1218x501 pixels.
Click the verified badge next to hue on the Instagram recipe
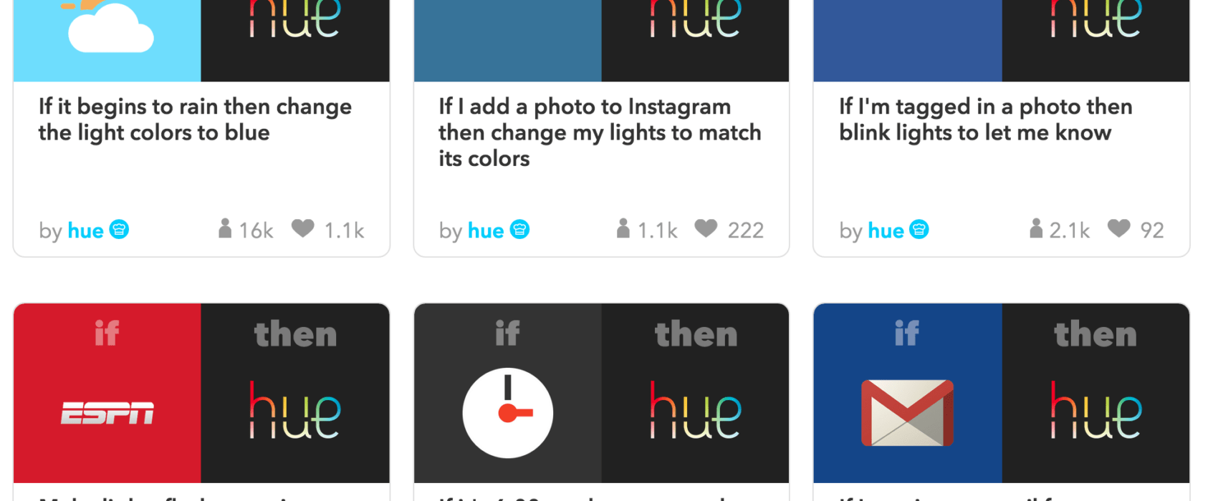(520, 230)
